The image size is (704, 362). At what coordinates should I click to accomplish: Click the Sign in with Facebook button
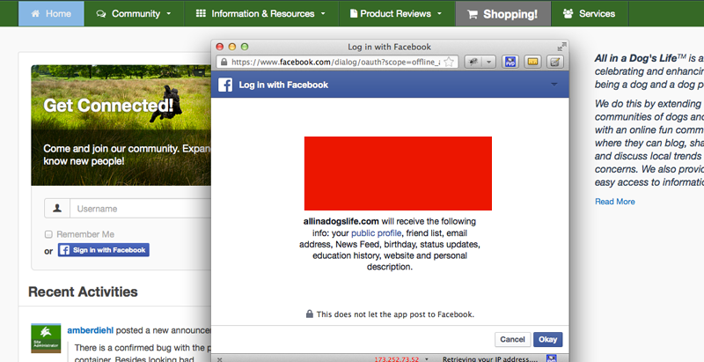(104, 250)
